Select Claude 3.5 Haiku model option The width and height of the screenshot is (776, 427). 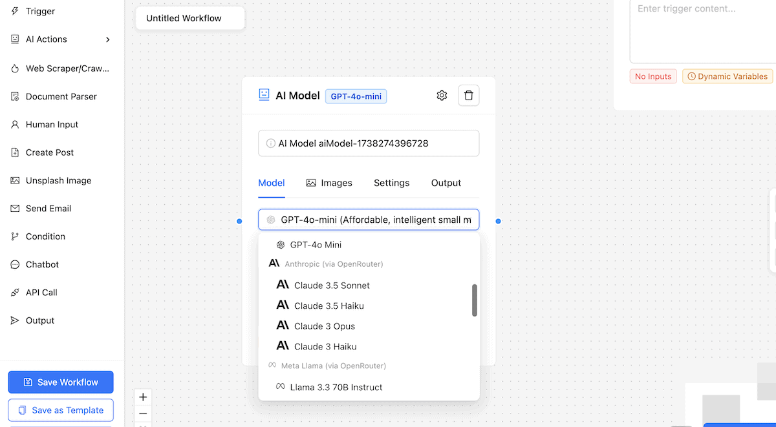tap(369, 306)
